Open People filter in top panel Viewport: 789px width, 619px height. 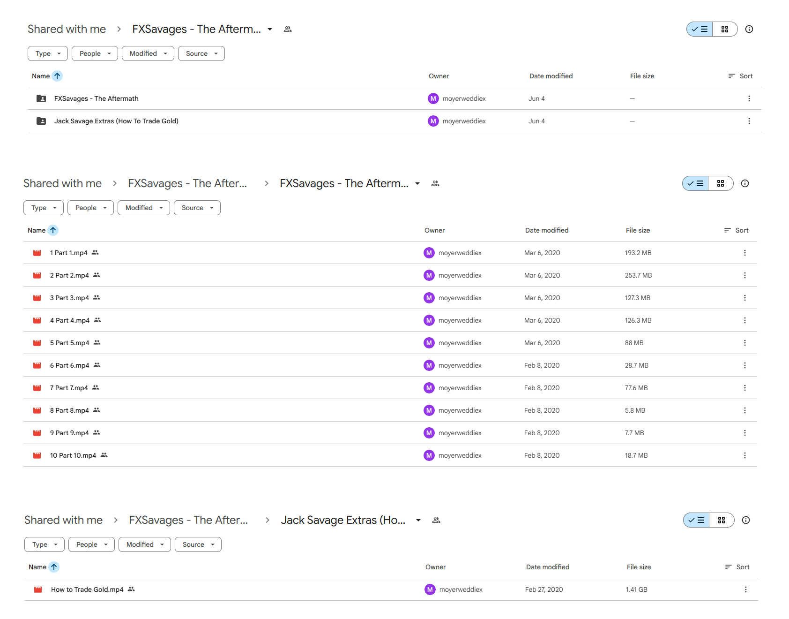point(95,53)
